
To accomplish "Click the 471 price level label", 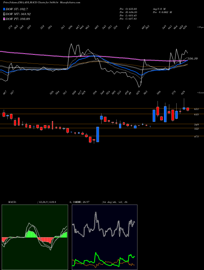I will [x=196, y=137].
